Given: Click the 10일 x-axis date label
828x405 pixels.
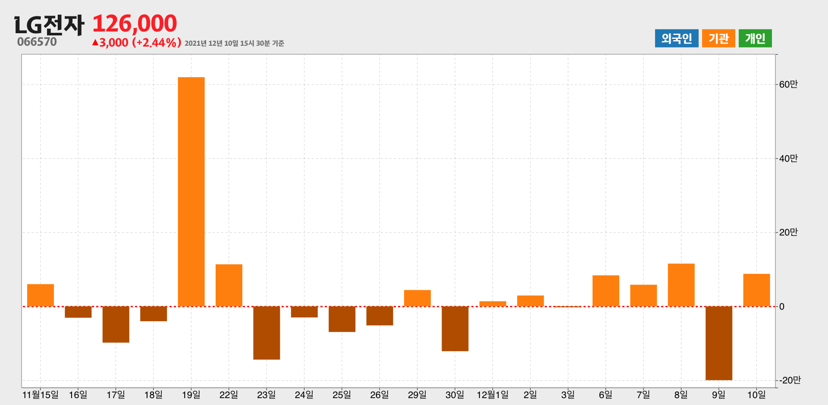Looking at the screenshot, I should 756,395.
